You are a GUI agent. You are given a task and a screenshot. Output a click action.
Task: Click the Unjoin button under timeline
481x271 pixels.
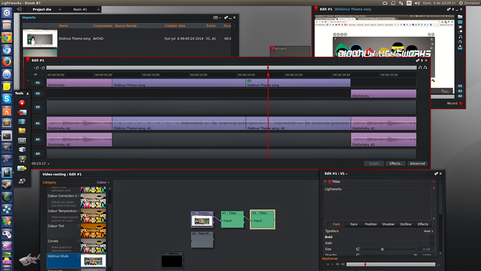coord(374,164)
